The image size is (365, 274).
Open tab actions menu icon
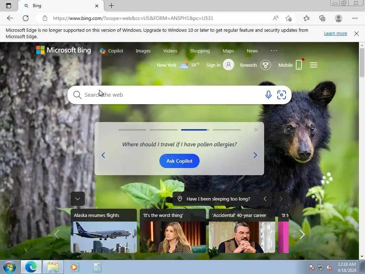point(9,6)
